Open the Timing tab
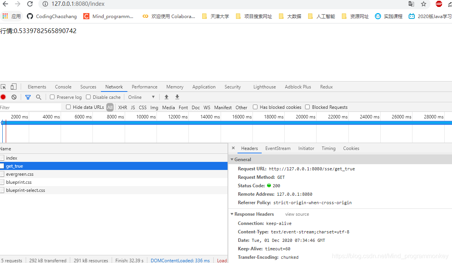This screenshot has width=452, height=263. 328,148
